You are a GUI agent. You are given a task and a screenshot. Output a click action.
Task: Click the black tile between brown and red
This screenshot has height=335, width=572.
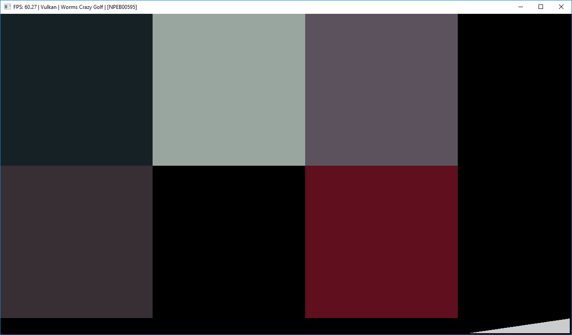229,242
